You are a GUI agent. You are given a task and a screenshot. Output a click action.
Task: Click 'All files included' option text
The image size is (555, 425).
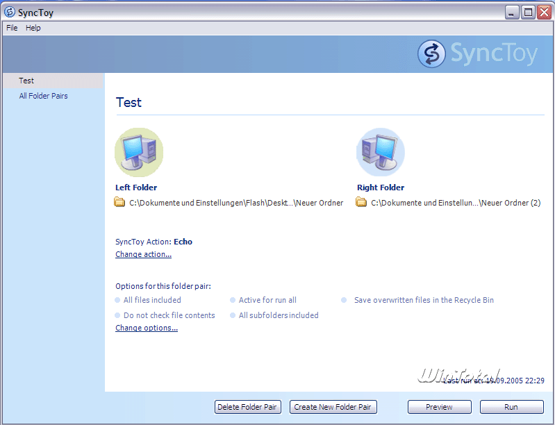[x=152, y=300]
